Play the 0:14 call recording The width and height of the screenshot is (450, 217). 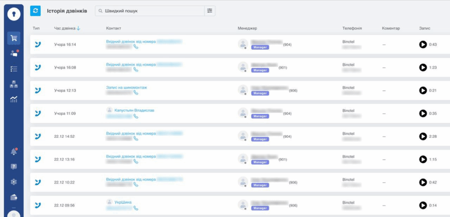(x=423, y=205)
